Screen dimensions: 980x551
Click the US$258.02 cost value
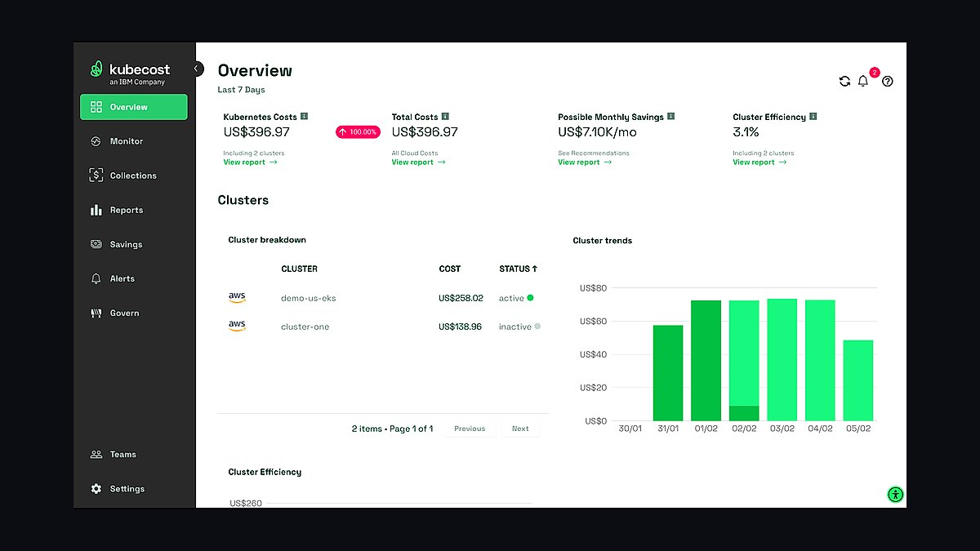coord(461,298)
